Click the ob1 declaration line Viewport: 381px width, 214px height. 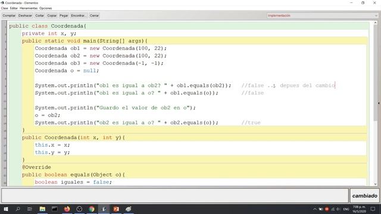pyautogui.click(x=101, y=48)
